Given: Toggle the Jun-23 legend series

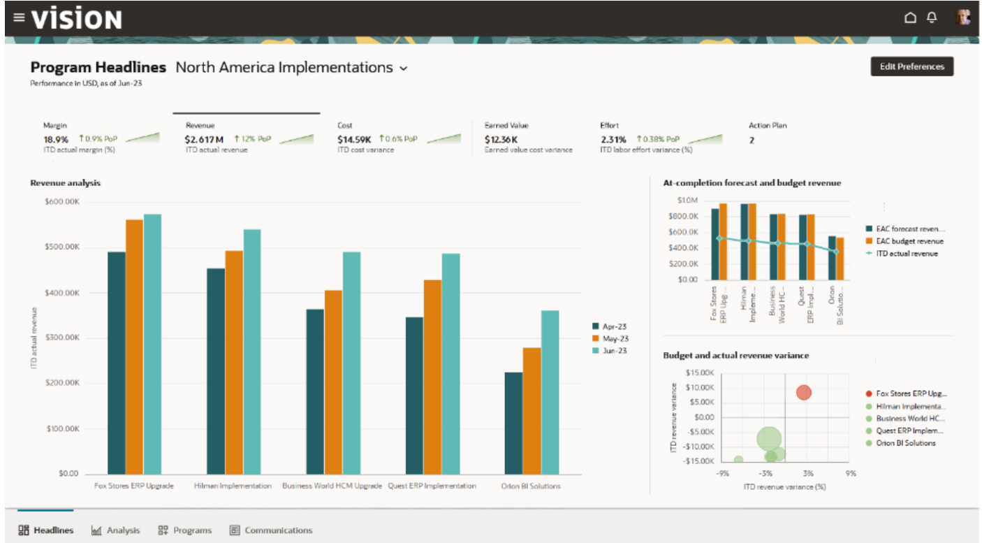Looking at the screenshot, I should tap(609, 350).
